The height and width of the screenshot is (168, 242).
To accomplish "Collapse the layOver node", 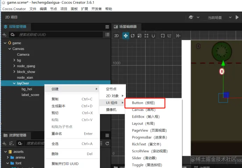I will pyautogui.click(x=14, y=83).
